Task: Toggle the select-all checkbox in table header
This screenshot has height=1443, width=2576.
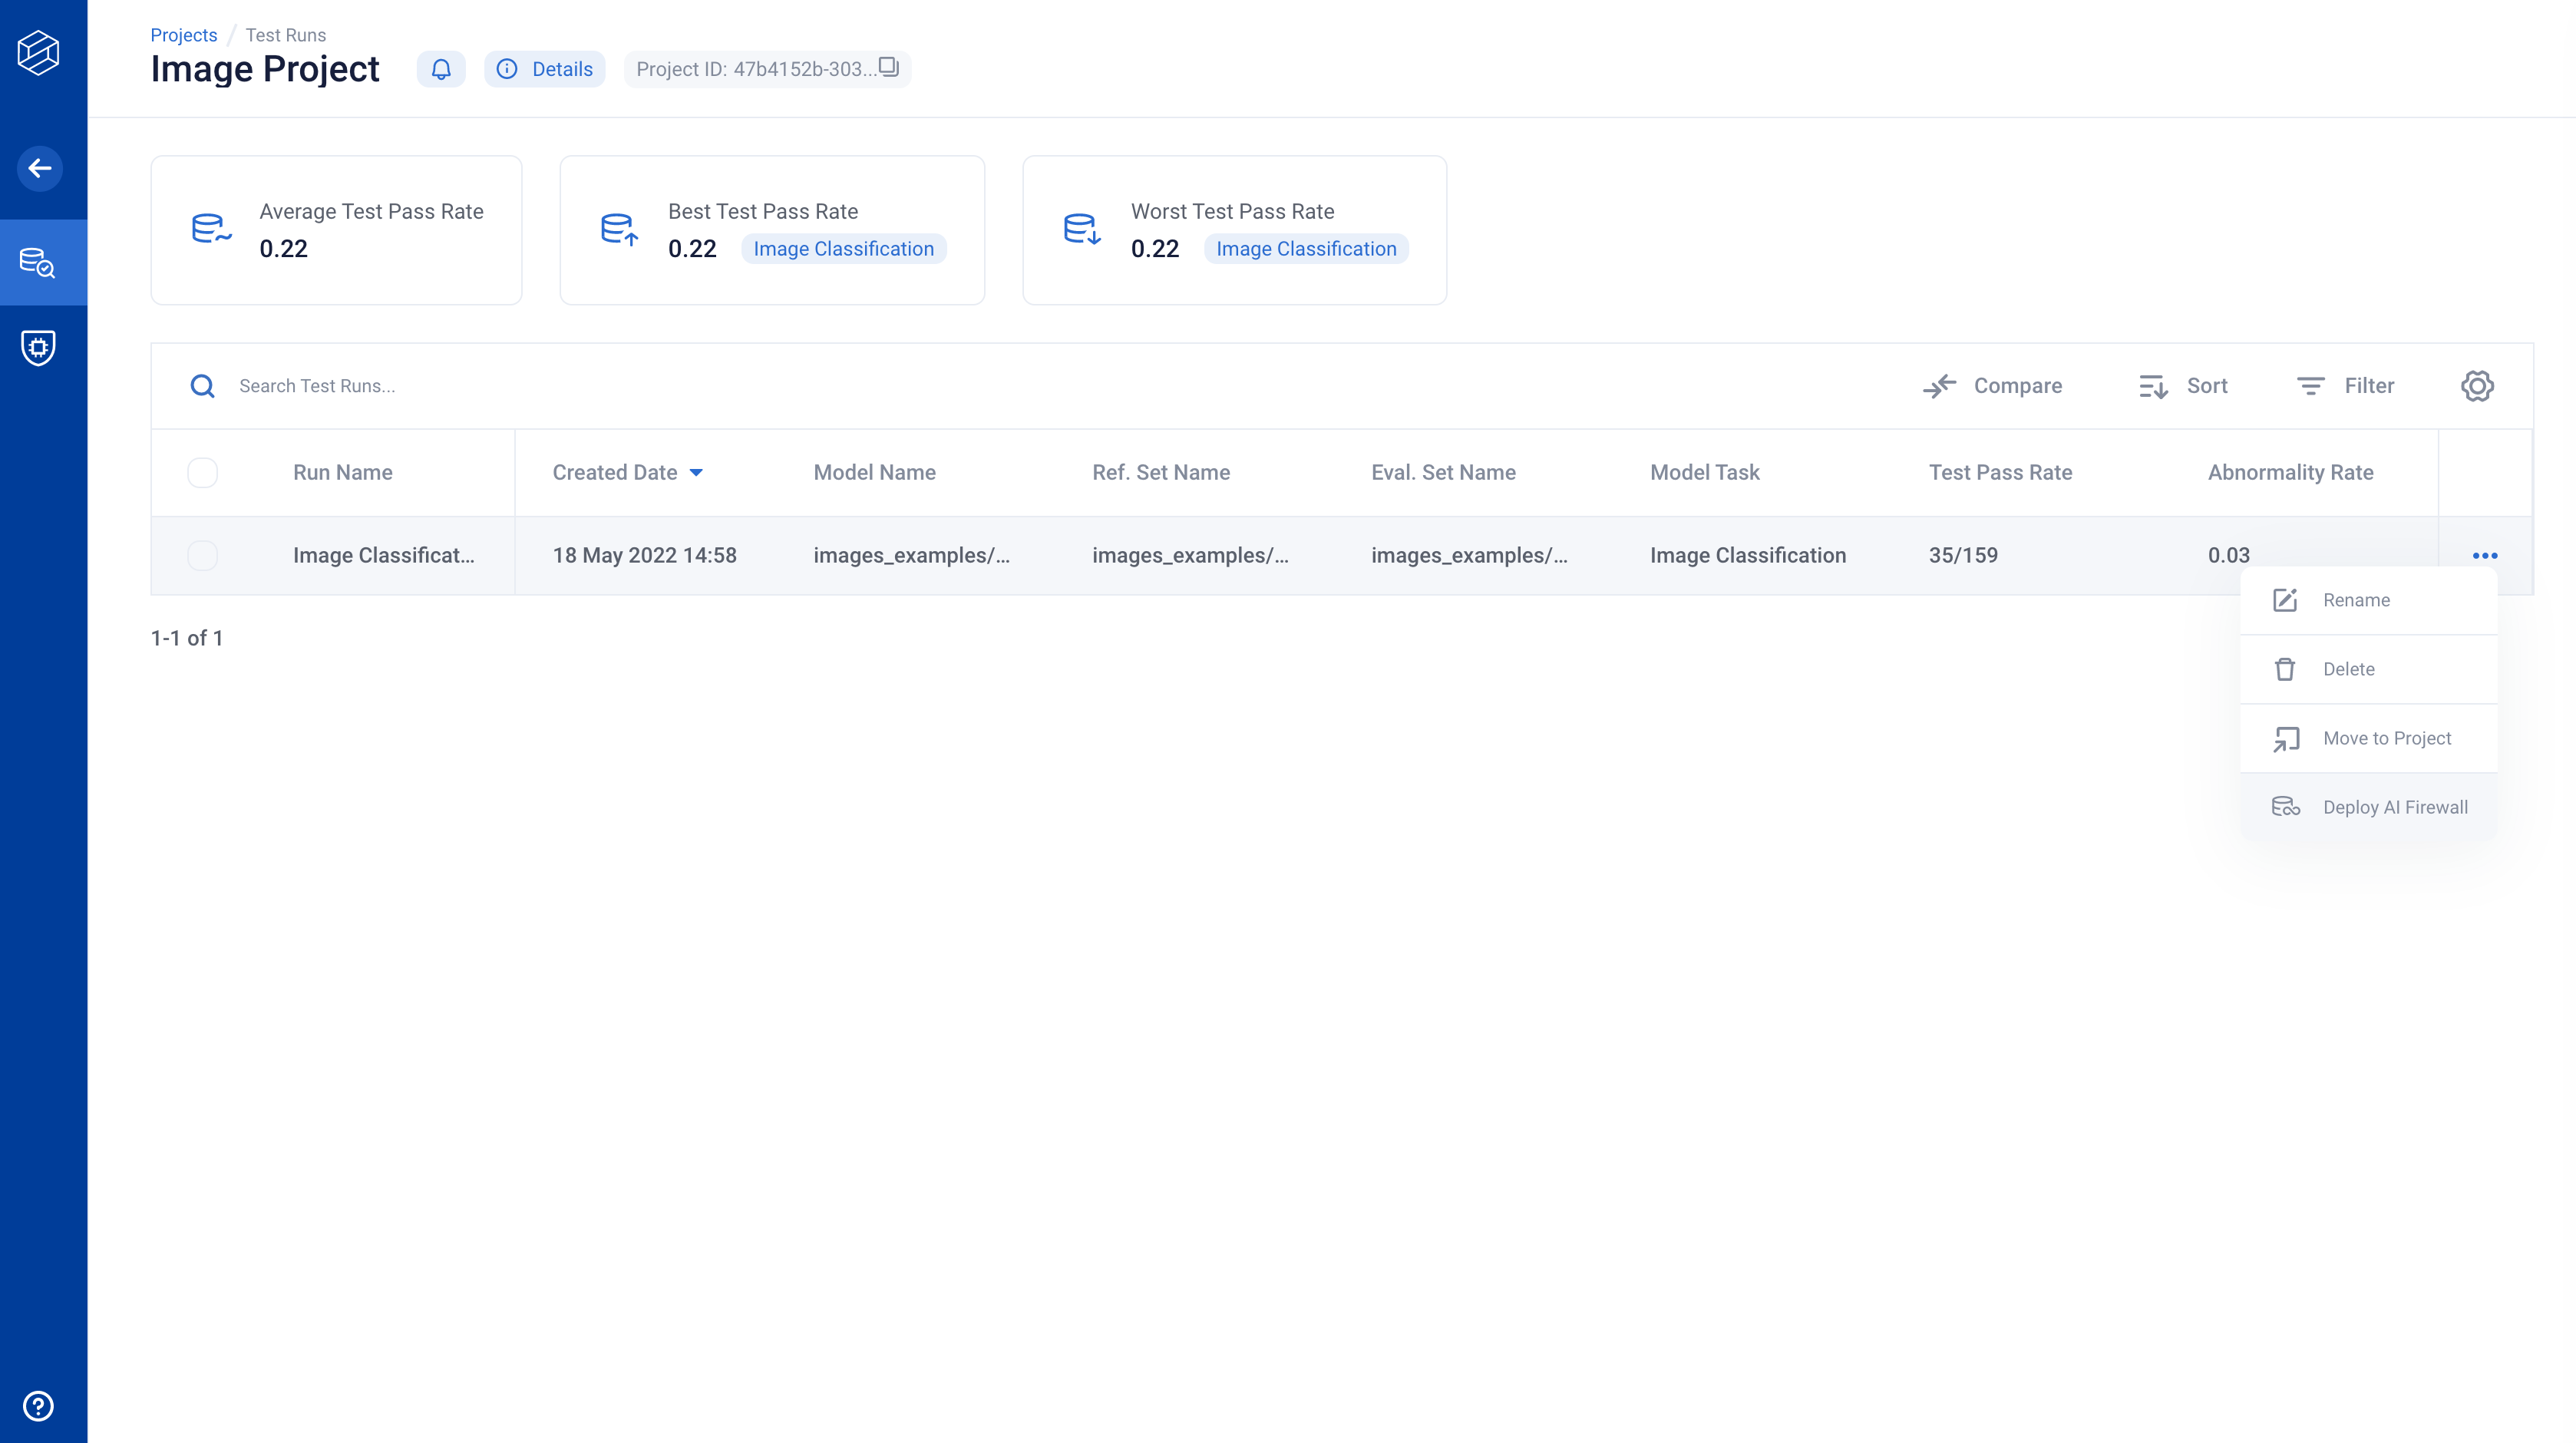Action: tap(203, 473)
